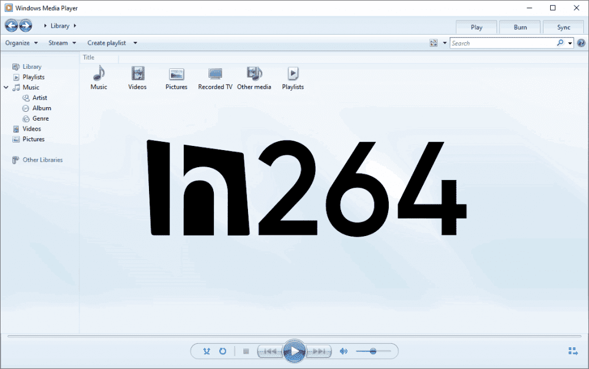Expand the Organize dropdown
Screen dimensions: 589x369
tap(21, 42)
